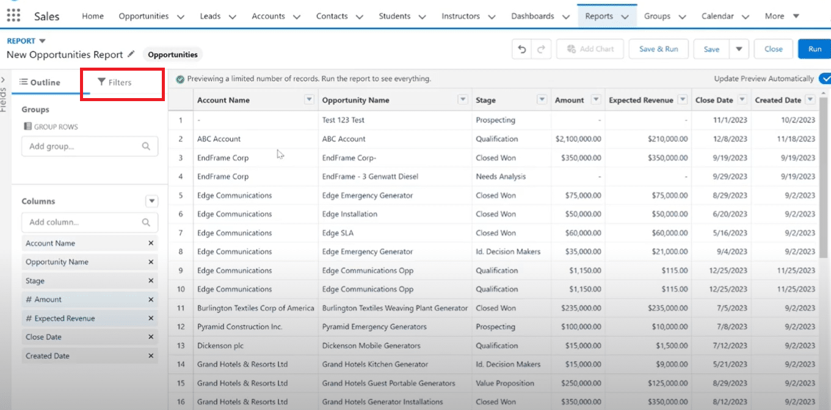
Task: Click the Add column search field
Action: point(82,222)
